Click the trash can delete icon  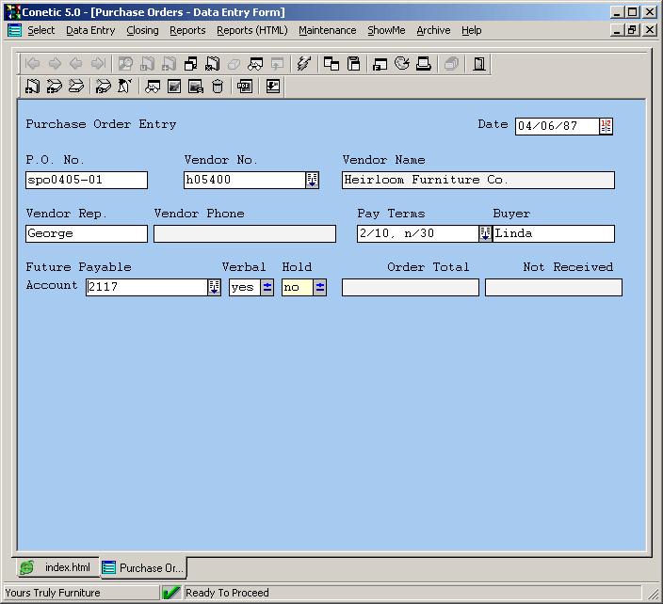[218, 87]
